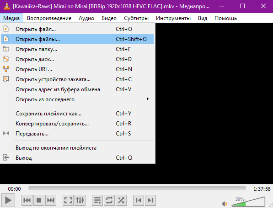
Task: Open extended settings equalizer icon
Action: pos(80,200)
